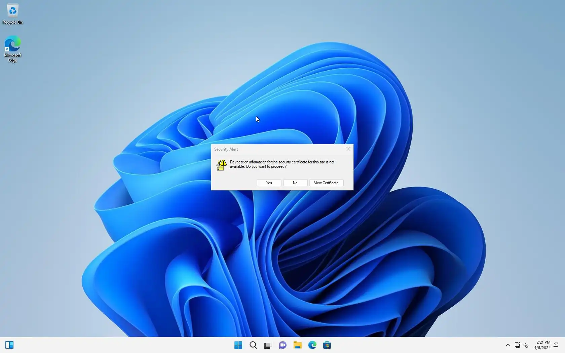The height and width of the screenshot is (353, 565).
Task: Open File Explorer from the taskbar
Action: [x=297, y=345]
